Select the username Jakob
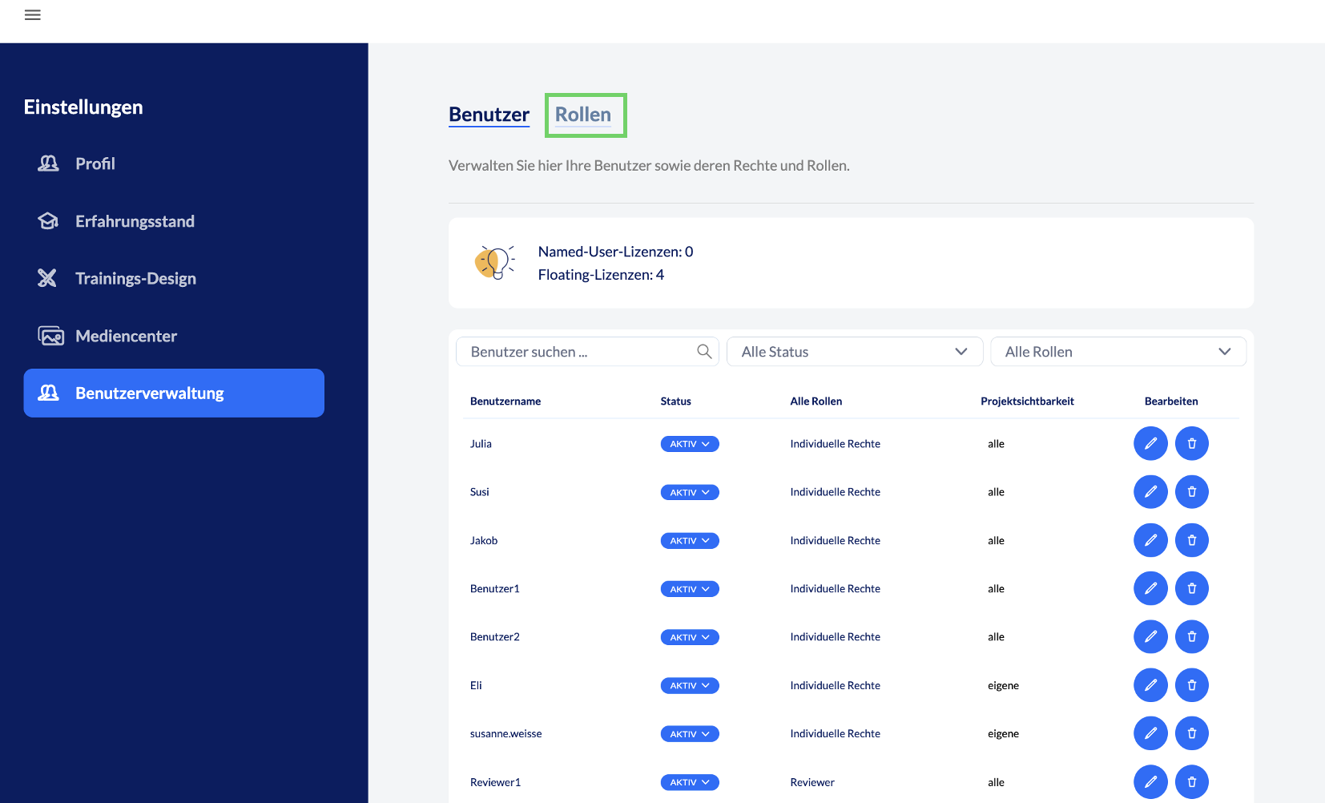 [484, 541]
